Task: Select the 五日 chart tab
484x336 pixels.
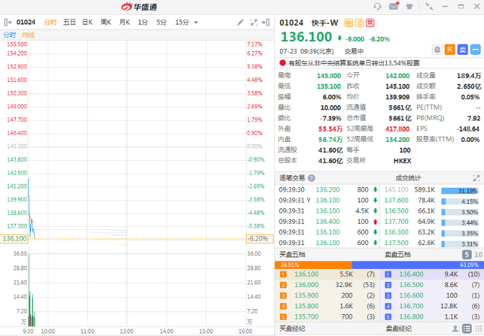Action: [x=69, y=23]
